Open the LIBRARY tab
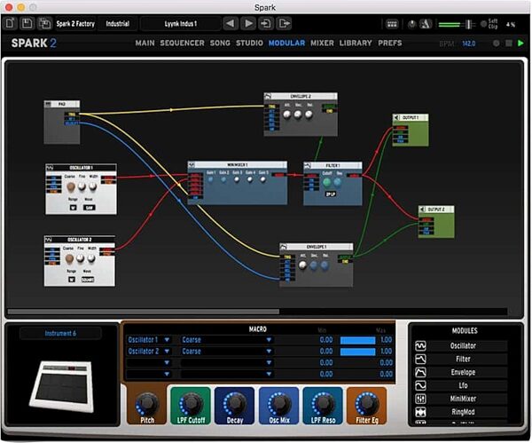Screen dimensions: 532x443 coord(356,44)
